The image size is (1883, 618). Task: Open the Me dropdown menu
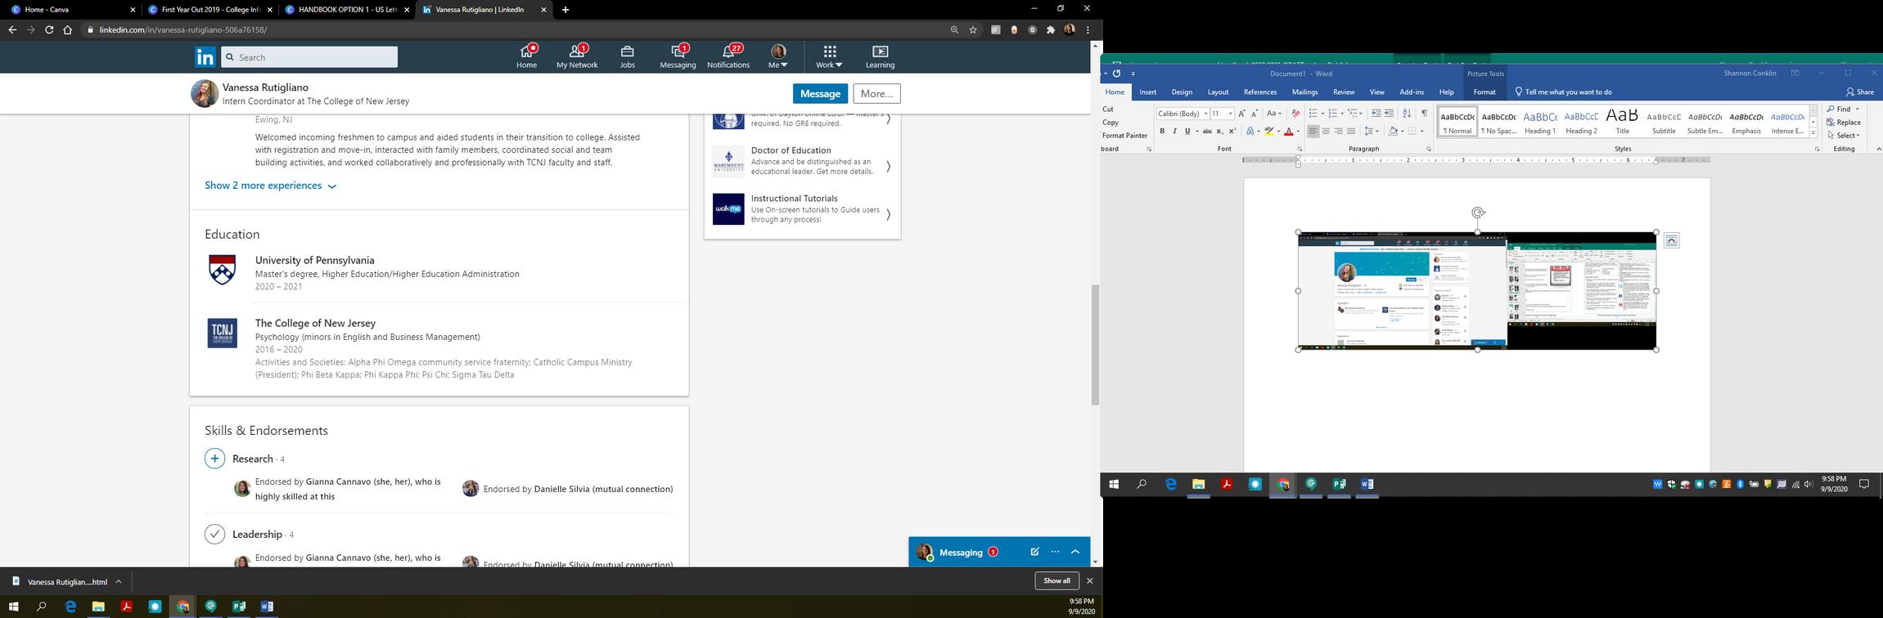point(778,56)
